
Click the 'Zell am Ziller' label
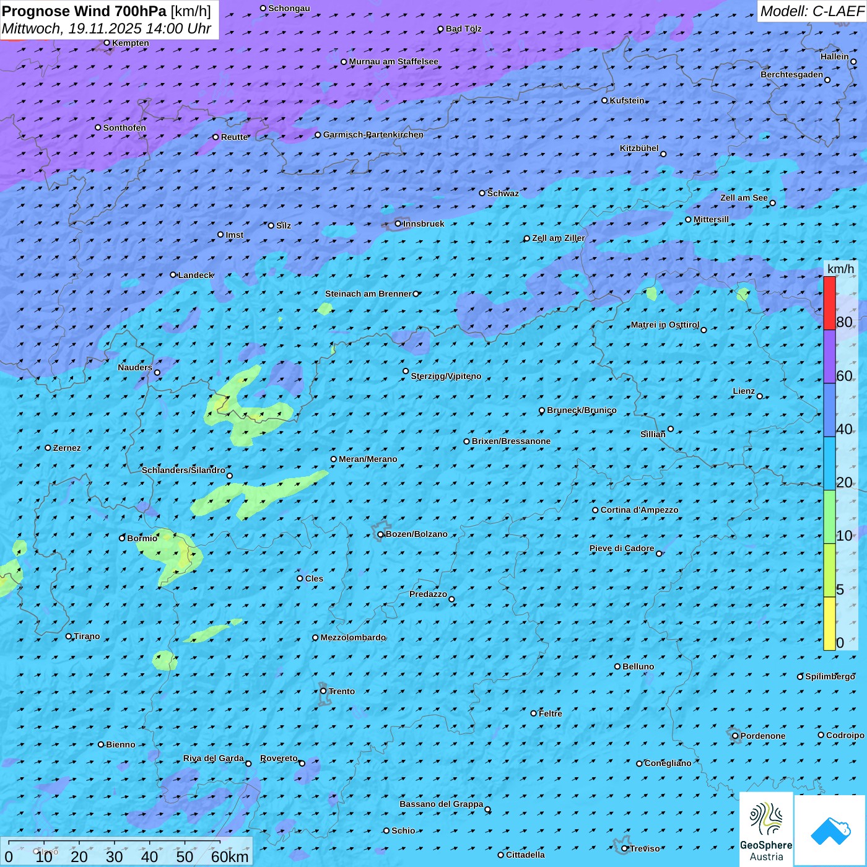559,238
